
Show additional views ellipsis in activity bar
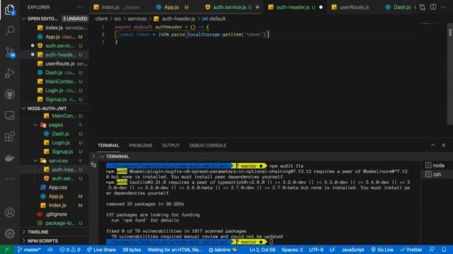pos(10,179)
